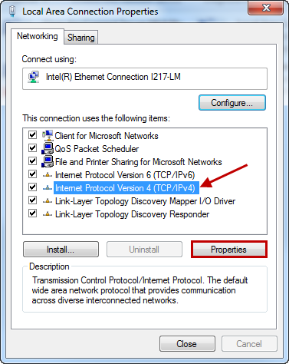Close the dialog with the Close button
The image size is (289, 364).
(187, 344)
